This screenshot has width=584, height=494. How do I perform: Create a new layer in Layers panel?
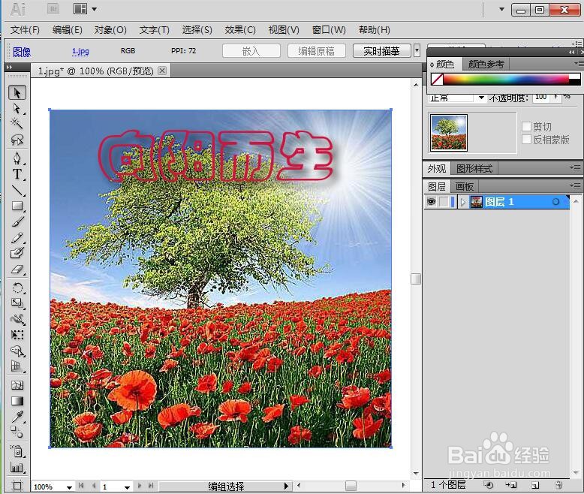[535, 485]
